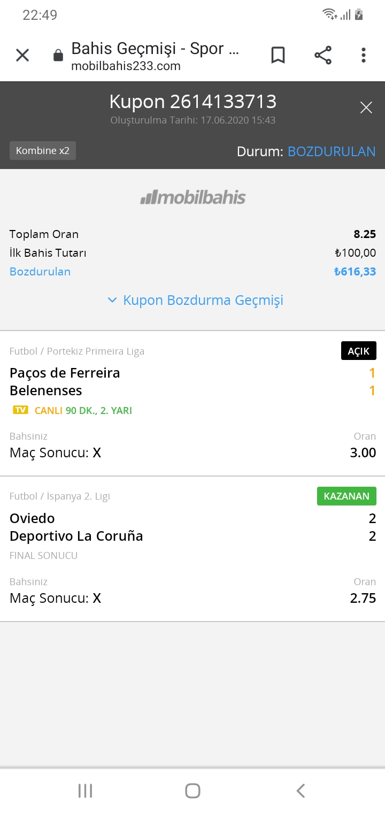Bookmark this page
Viewport: 385px width, 813px height.
tap(278, 55)
